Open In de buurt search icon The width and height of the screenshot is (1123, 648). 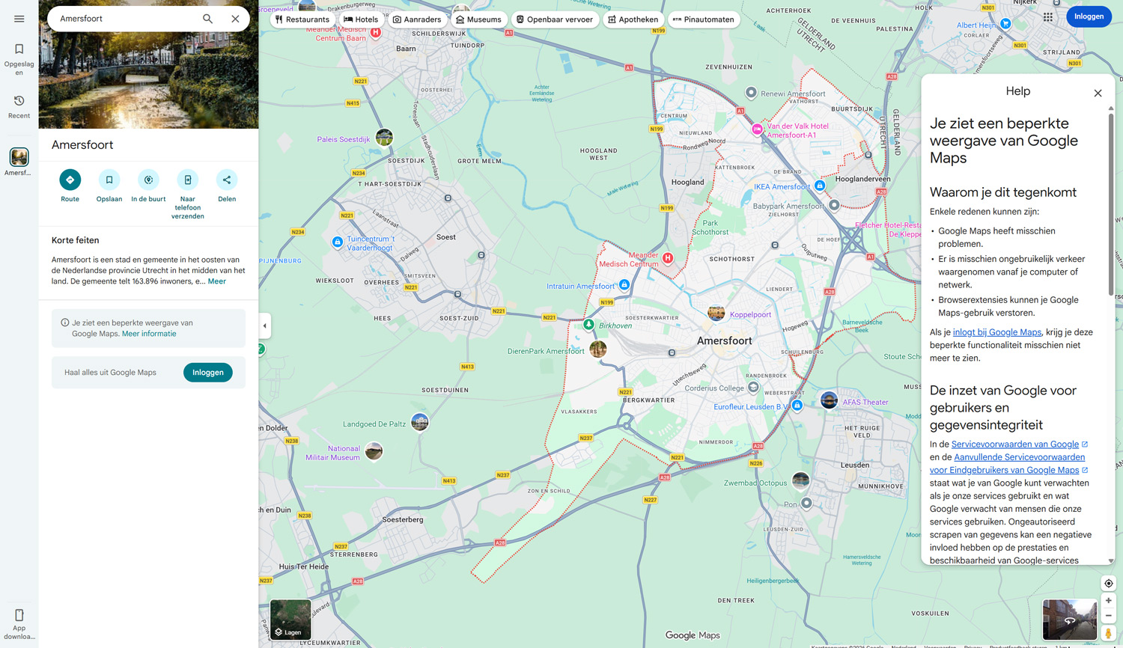[147, 180]
